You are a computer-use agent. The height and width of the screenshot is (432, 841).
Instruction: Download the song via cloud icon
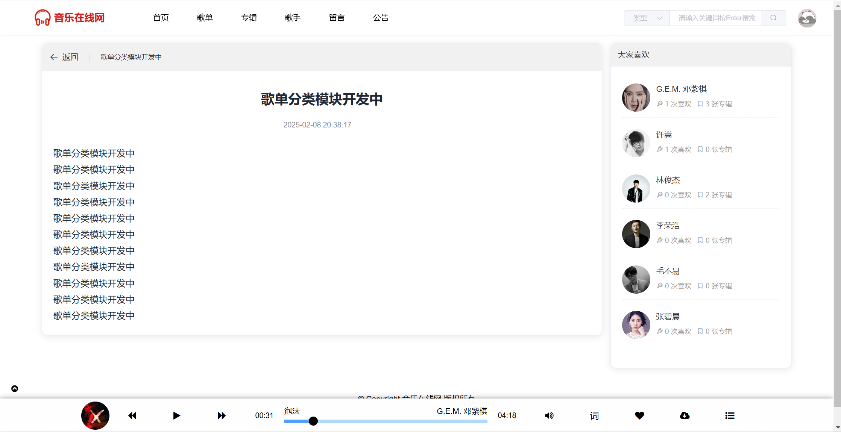(x=685, y=415)
